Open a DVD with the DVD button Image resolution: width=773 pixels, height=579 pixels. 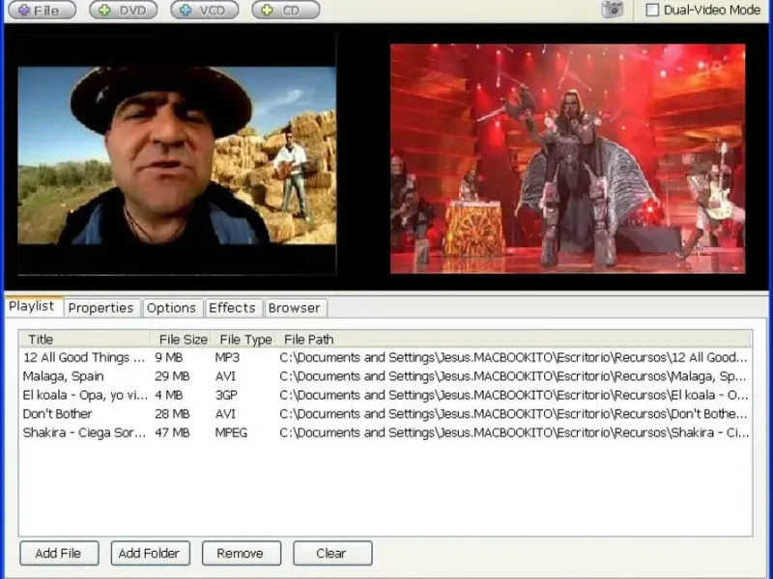point(124,10)
